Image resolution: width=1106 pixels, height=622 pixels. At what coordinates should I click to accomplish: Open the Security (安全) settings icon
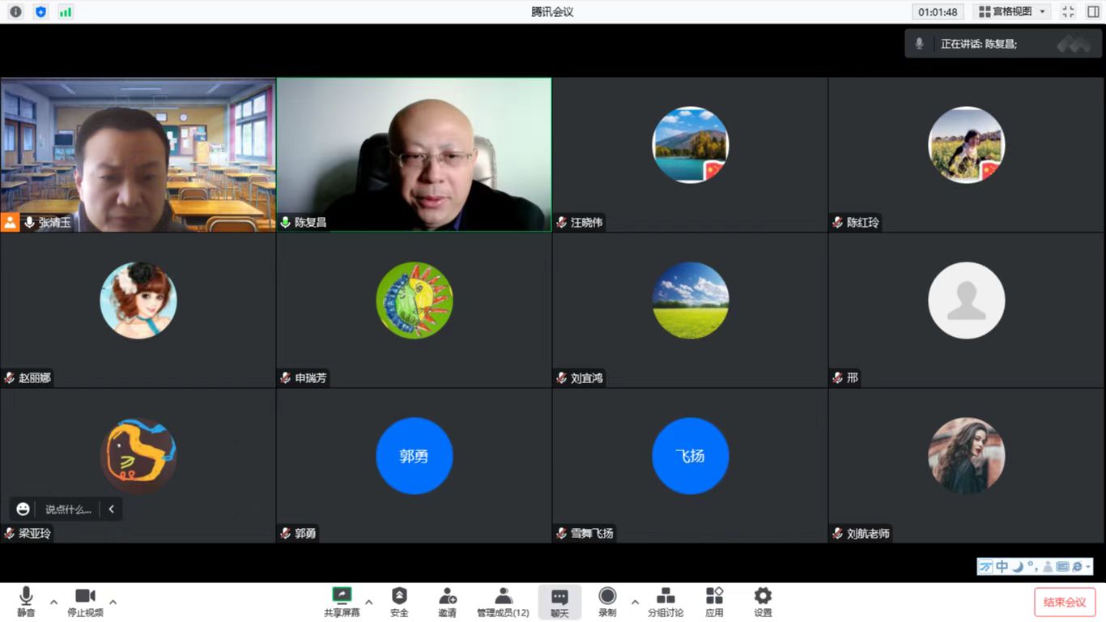[399, 602]
